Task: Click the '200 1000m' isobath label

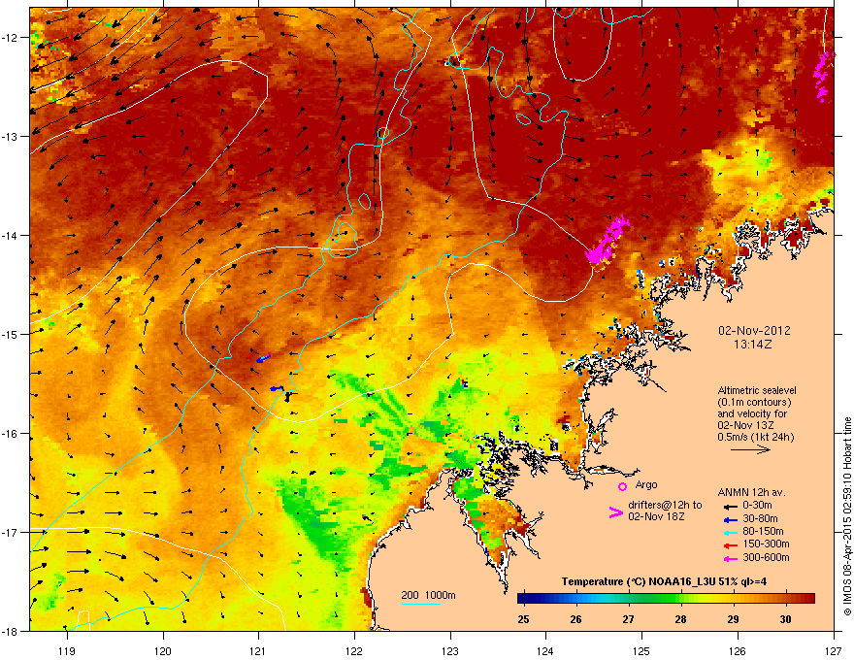Action: (x=428, y=595)
